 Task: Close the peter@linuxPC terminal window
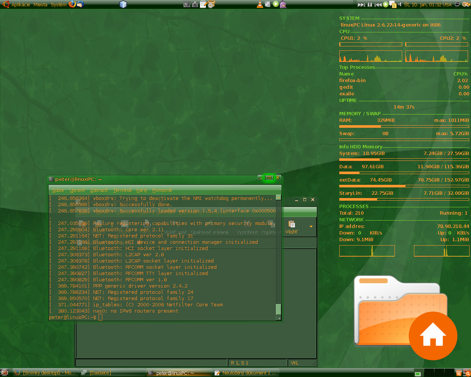coord(278,177)
